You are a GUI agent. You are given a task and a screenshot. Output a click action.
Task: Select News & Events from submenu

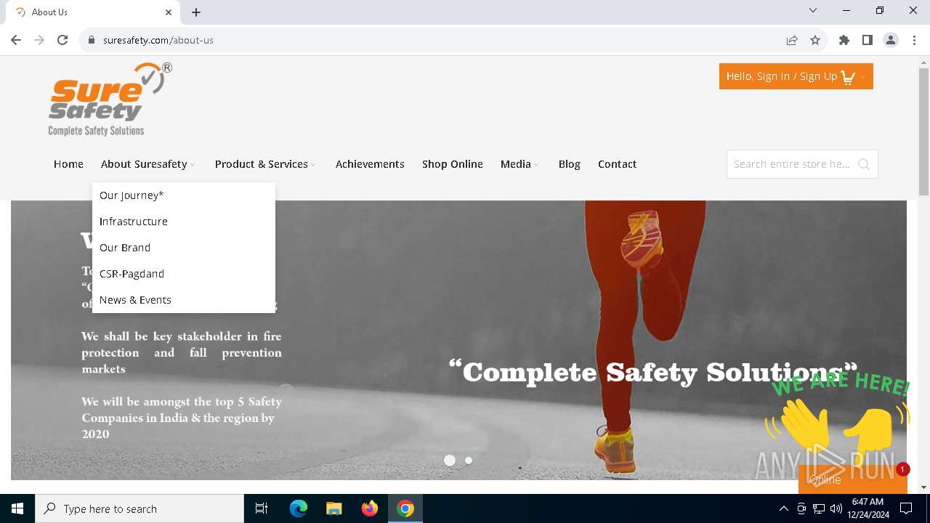coord(135,300)
